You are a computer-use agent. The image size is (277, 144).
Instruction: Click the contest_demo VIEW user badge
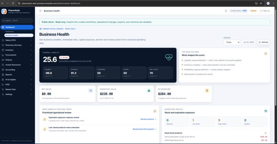click(x=239, y=11)
